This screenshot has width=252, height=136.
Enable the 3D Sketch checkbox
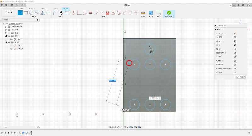point(235,72)
